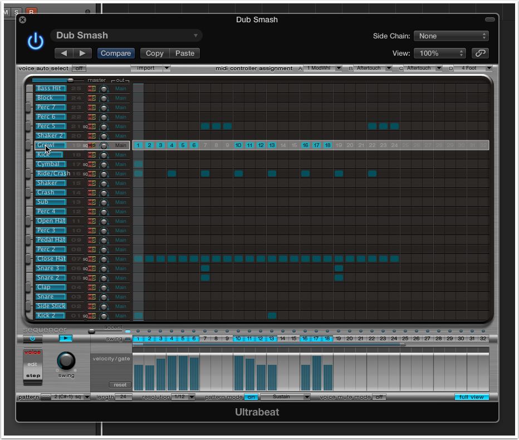This screenshot has height=440, width=519.
Task: Click the Main output for Growl
Action: [120, 145]
